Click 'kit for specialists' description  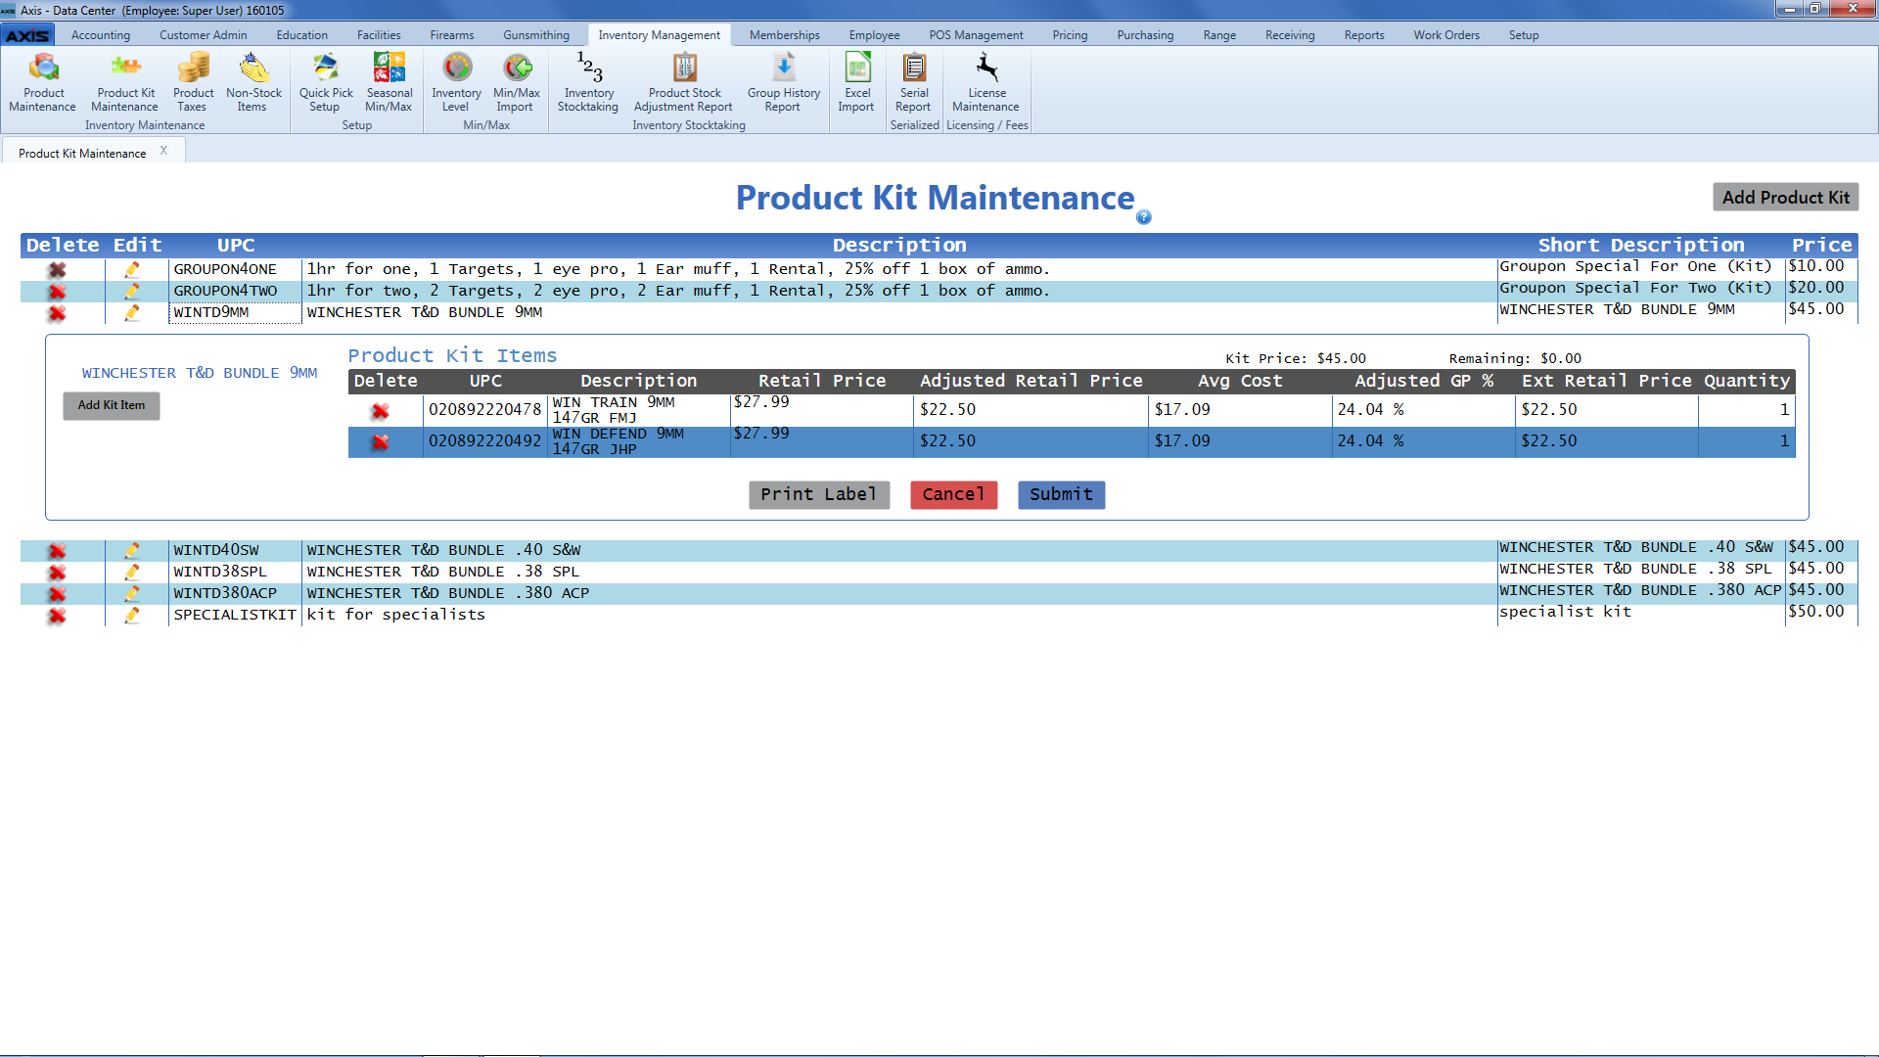(396, 615)
